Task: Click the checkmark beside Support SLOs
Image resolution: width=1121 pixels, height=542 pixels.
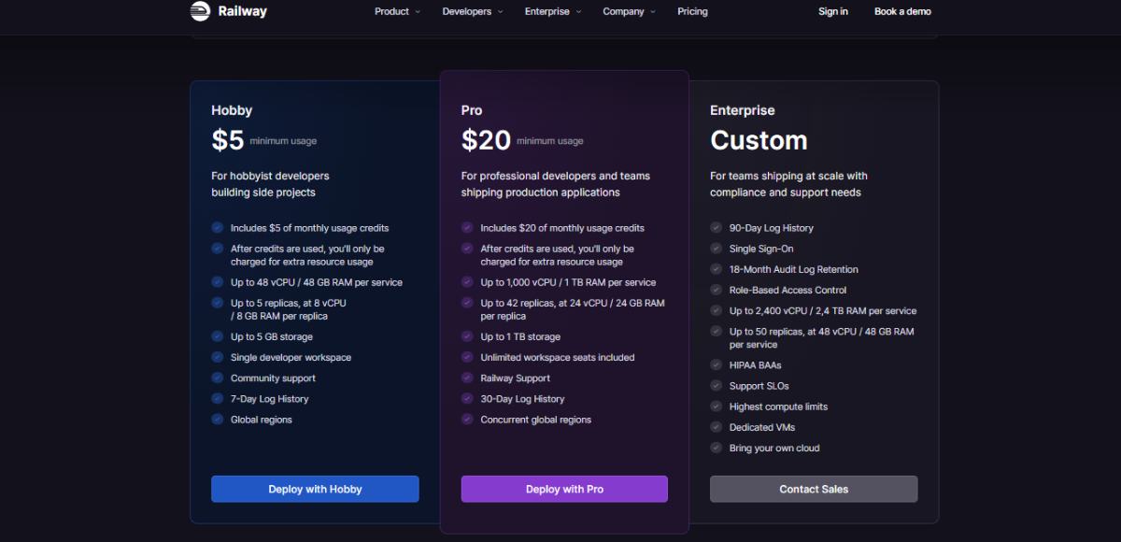Action: pos(717,386)
